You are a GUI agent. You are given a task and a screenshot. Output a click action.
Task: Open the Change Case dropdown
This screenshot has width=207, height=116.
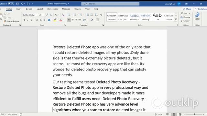point(57,15)
